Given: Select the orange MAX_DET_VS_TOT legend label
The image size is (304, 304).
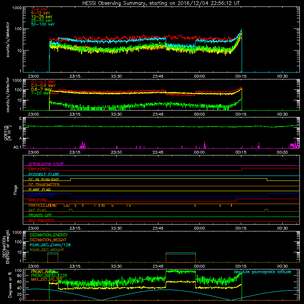Looking at the screenshot, I should (47, 279).
